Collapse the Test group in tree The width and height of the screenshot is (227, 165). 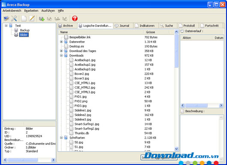(x=6, y=25)
